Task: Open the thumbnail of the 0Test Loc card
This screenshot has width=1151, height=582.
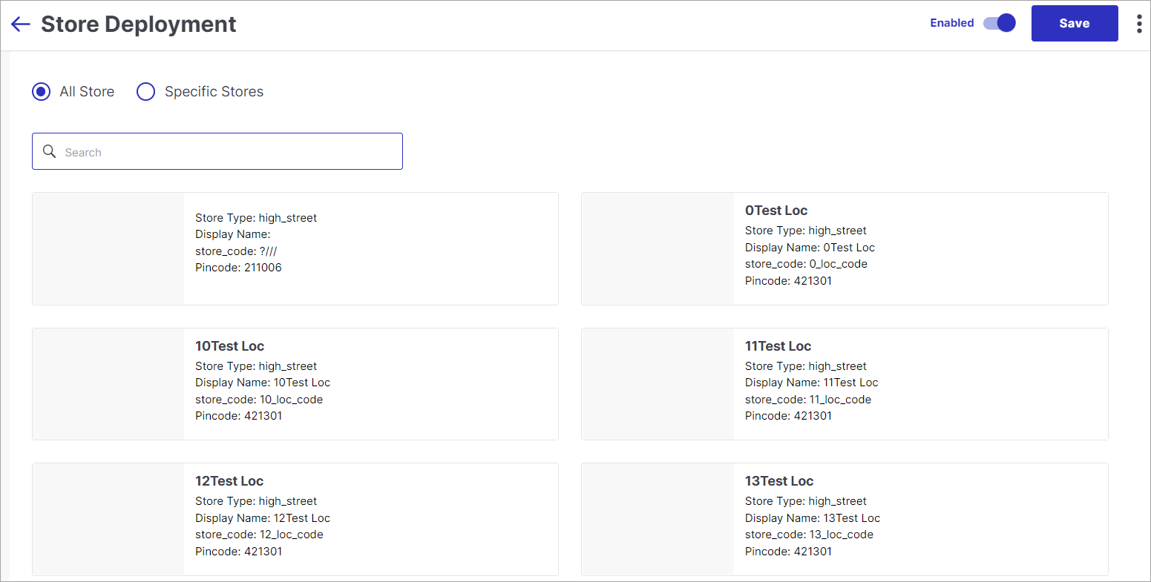Action: [x=658, y=248]
